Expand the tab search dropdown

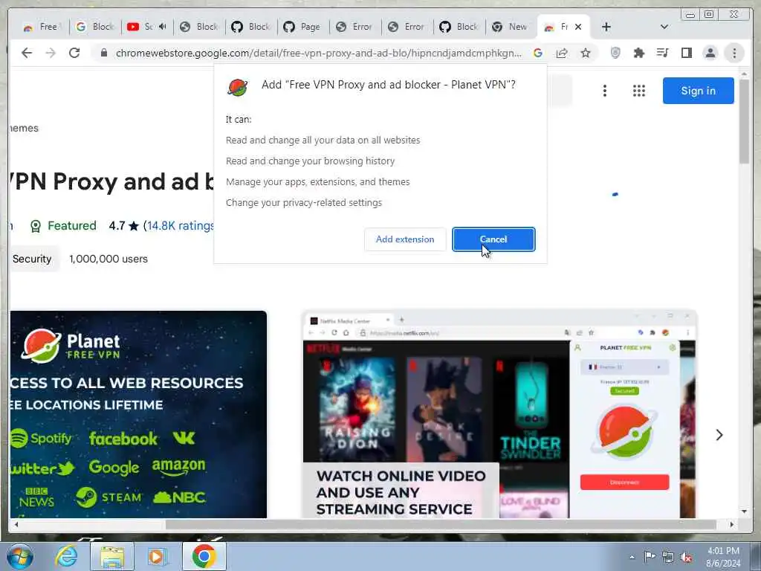[664, 27]
